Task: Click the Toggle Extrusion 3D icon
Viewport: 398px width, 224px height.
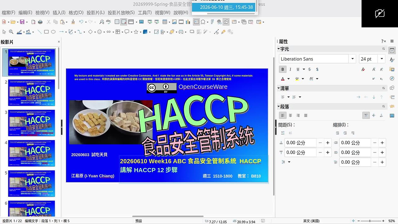Action: [x=230, y=32]
